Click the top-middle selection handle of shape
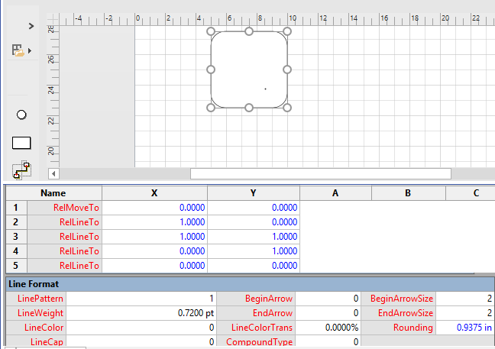495x349 pixels. pyautogui.click(x=249, y=31)
